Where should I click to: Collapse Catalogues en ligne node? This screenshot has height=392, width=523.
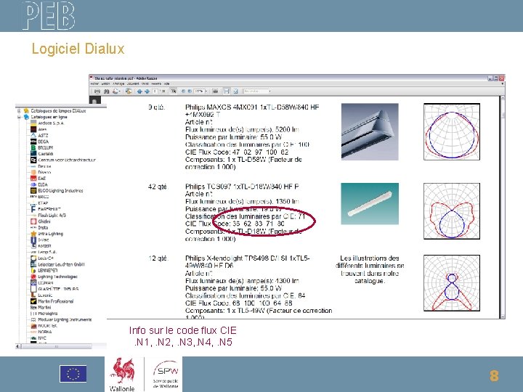click(x=19, y=117)
